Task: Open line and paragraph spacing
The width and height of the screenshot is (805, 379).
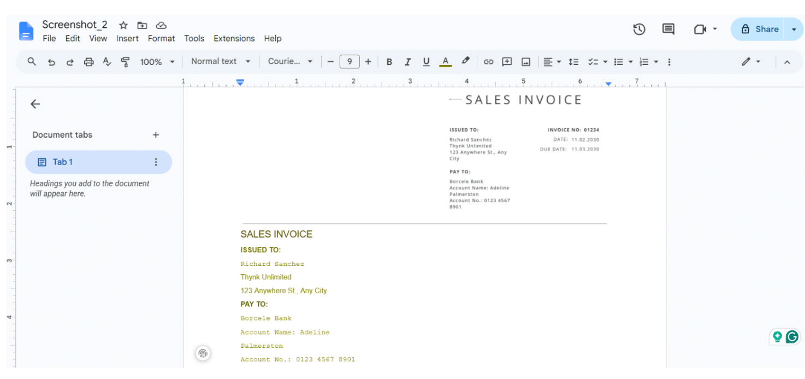Action: click(573, 62)
